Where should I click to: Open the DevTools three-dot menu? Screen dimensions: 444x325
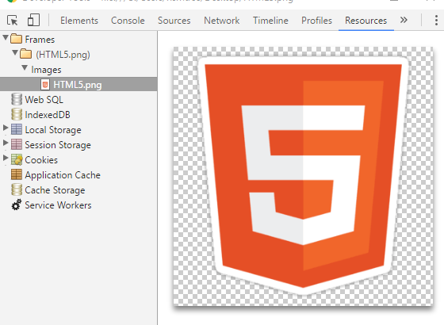coord(436,21)
